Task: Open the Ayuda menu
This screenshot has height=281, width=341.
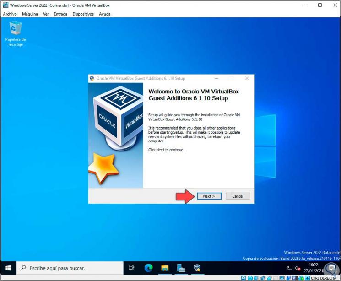Action: 105,14
